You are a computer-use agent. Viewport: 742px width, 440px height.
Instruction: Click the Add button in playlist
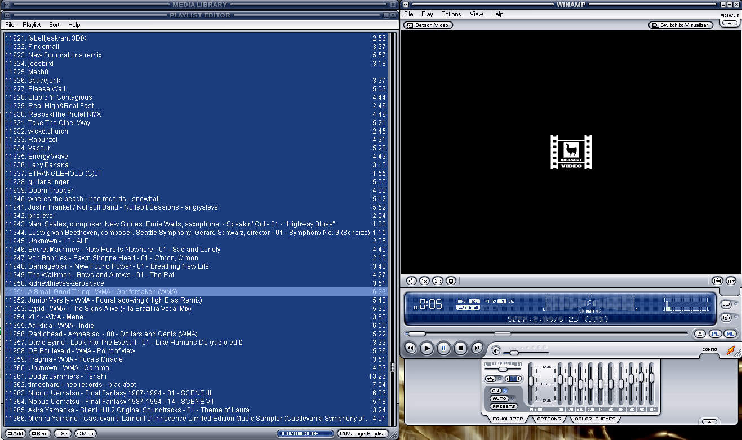point(15,433)
